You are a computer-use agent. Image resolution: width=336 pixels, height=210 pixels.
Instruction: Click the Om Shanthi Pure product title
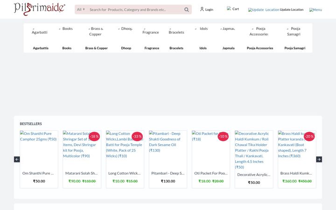tap(38, 173)
